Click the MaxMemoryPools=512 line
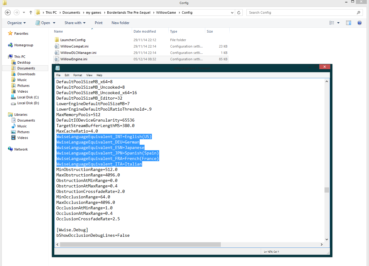Viewport: 369px width, 266px height. click(78, 115)
